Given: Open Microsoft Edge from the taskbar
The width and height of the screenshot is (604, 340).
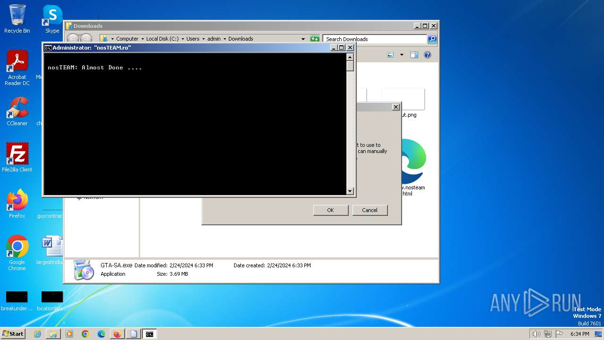Looking at the screenshot, I should click(101, 334).
